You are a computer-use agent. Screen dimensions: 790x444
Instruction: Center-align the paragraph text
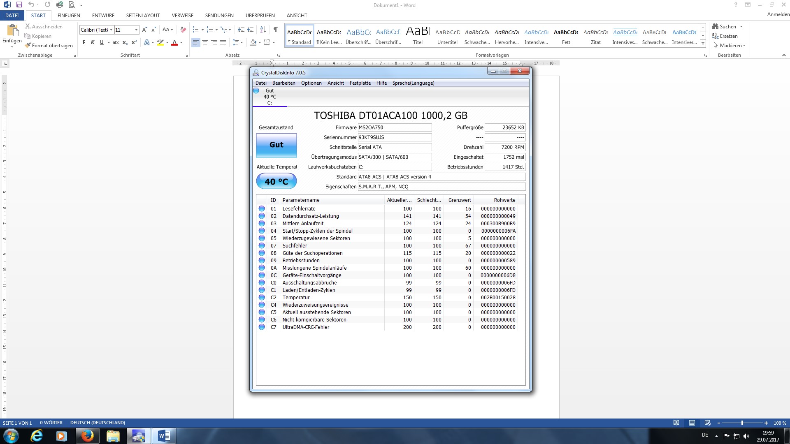[x=205, y=42]
